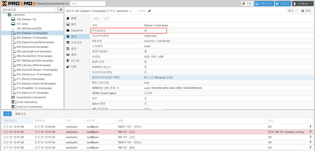Select the 引导顺序 scsi0 row
The height and width of the screenshot is (151, 315).
click(x=201, y=46)
